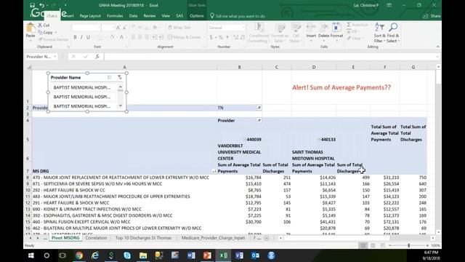Screen dimensions: 465x262
Task: Open the font name combo box
Action: 86,28
